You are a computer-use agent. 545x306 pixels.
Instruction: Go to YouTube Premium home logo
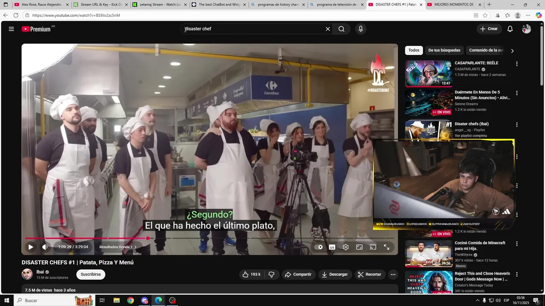[36, 29]
